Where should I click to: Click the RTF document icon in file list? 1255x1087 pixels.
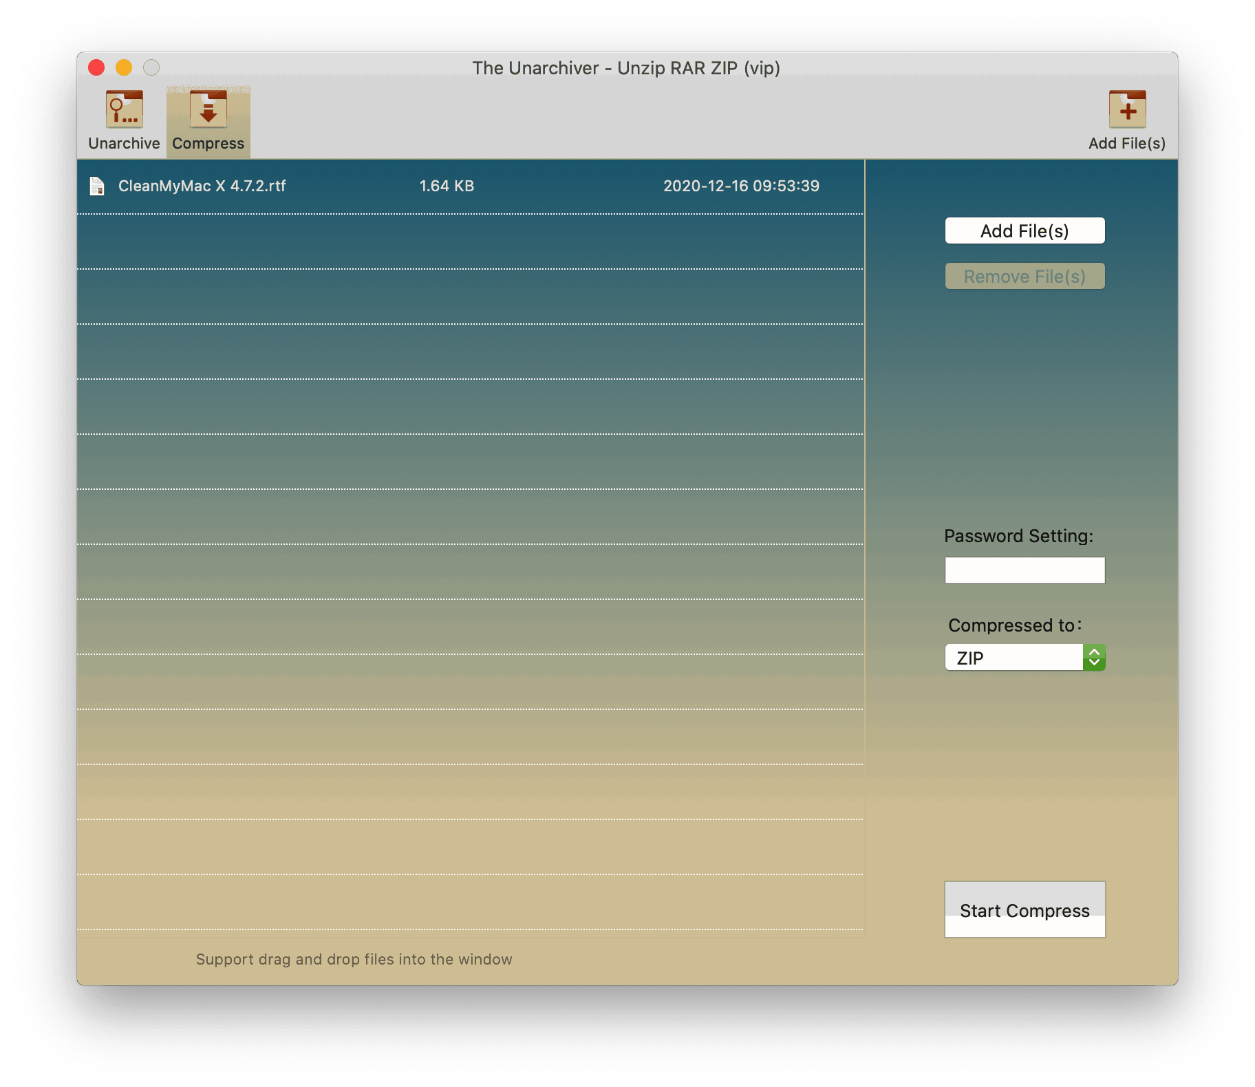tap(97, 186)
